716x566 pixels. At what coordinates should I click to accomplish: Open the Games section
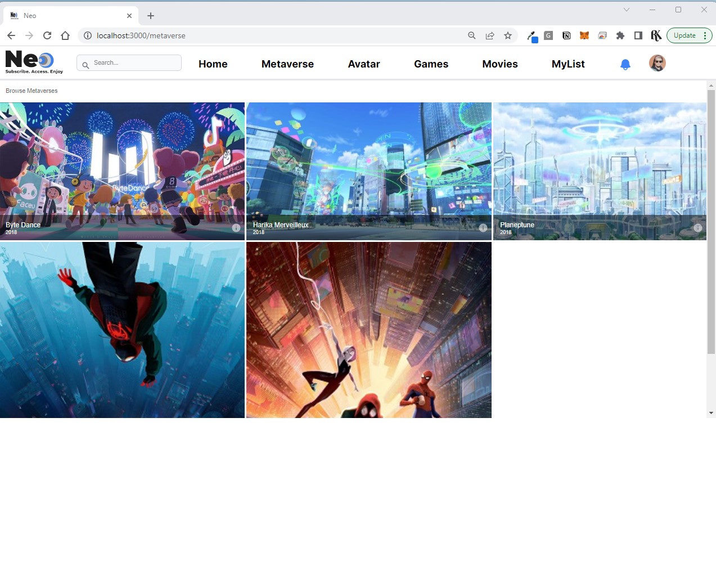[x=431, y=64]
